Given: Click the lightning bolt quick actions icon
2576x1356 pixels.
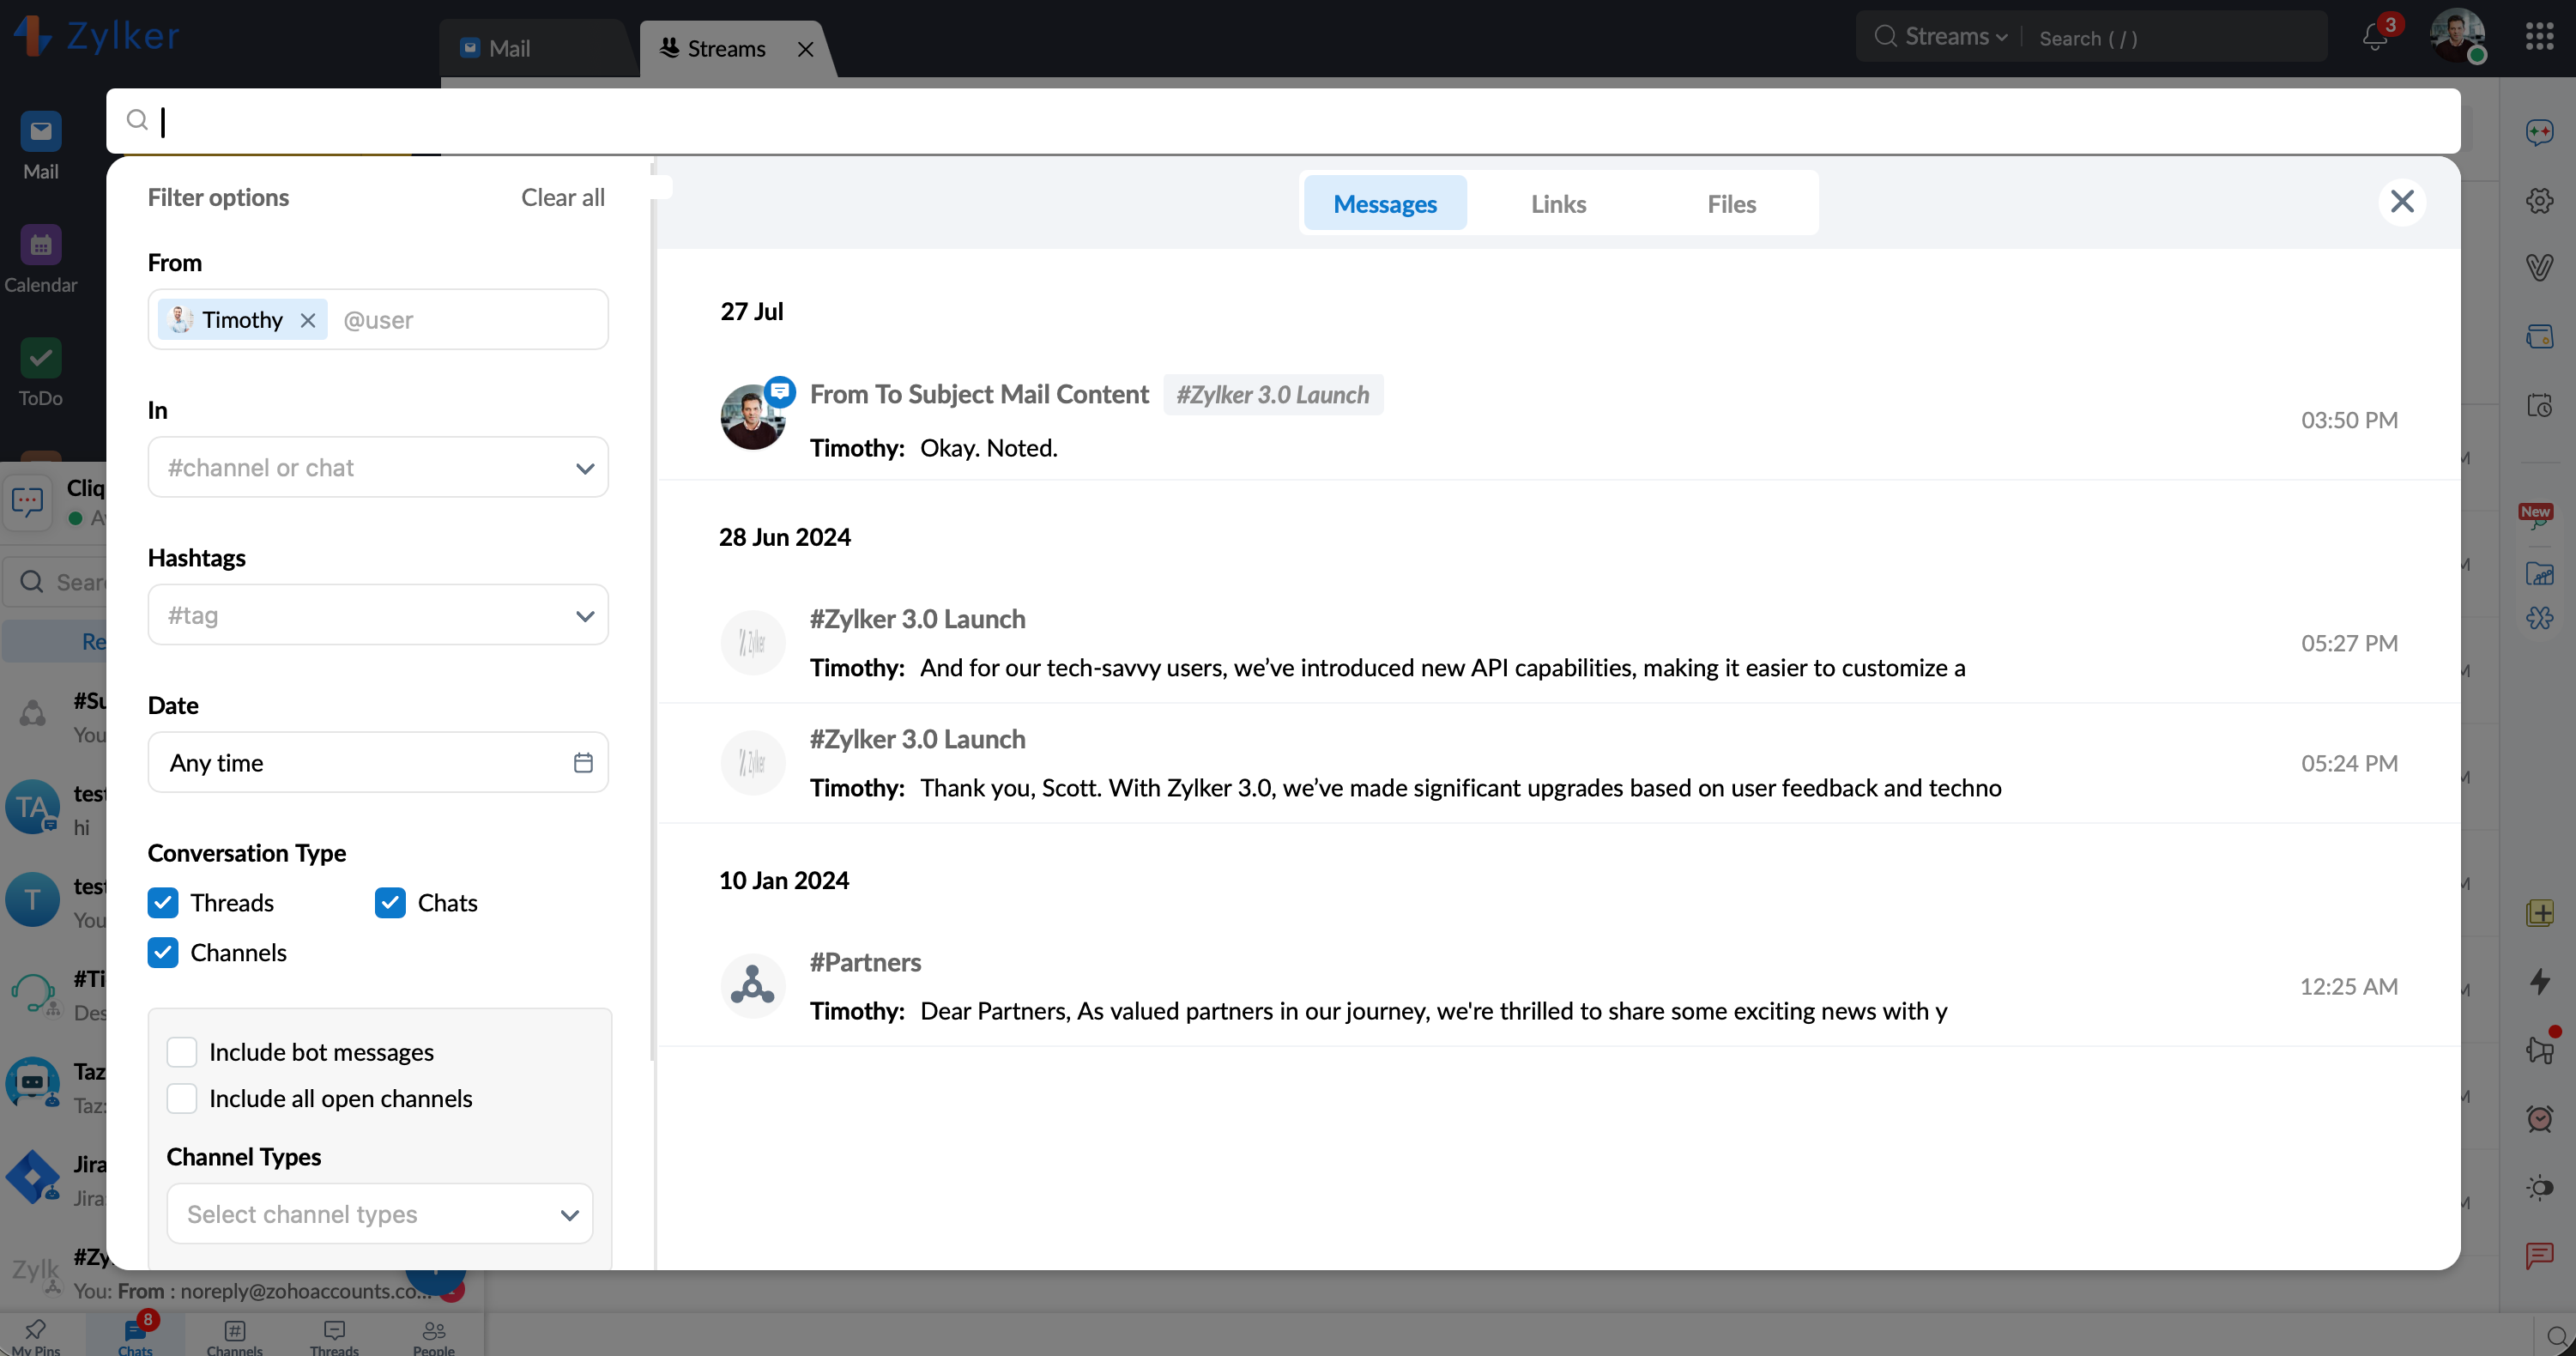Looking at the screenshot, I should (x=2539, y=981).
